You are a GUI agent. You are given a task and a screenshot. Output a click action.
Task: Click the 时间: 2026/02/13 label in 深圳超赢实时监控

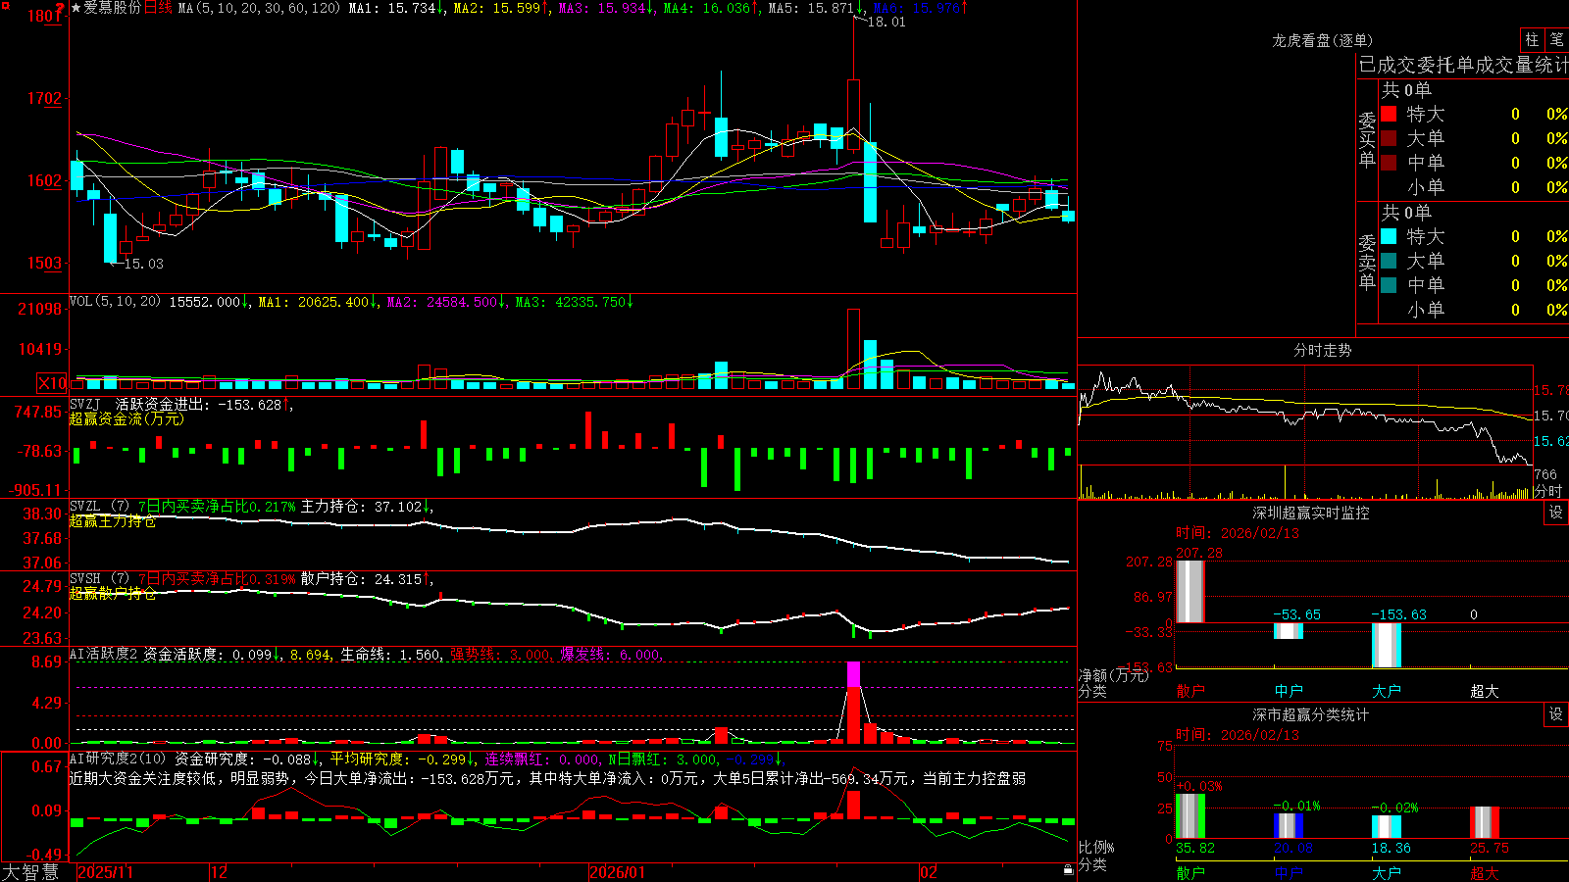point(1237,533)
